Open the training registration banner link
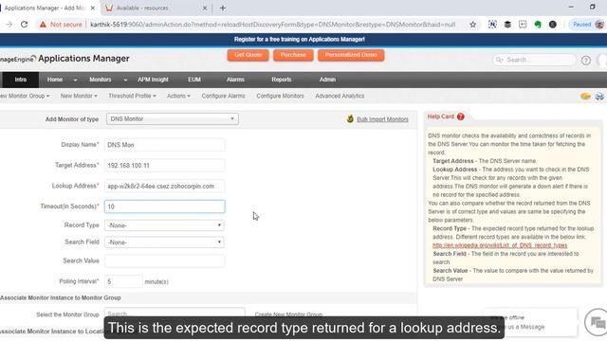This screenshot has width=607, height=341. [x=300, y=40]
